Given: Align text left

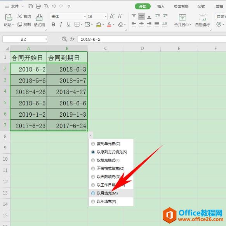Looking at the screenshot, I should pyautogui.click(x=134, y=24).
